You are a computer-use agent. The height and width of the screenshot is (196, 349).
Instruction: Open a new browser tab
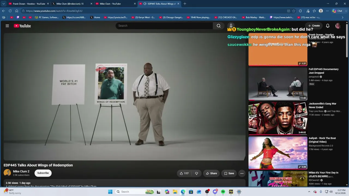(185, 4)
